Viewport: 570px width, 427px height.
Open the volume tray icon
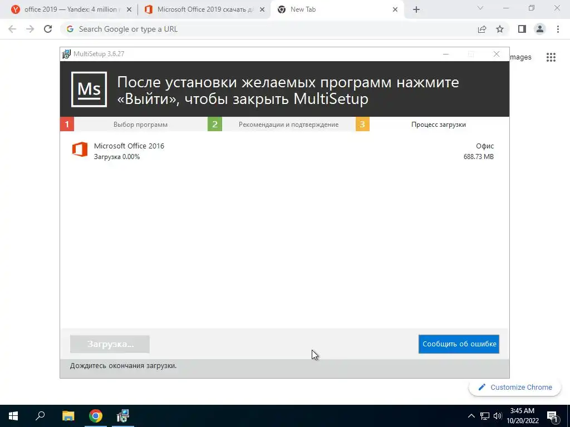pos(498,416)
